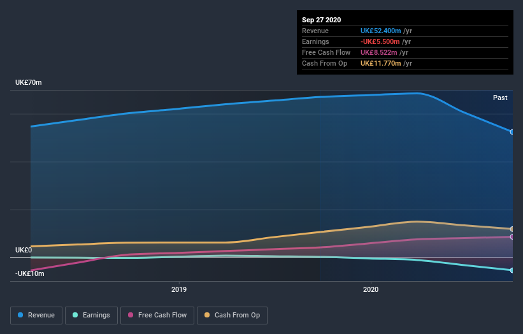The width and height of the screenshot is (523, 334).
Task: Toggle the Earnings legend button
Action: click(91, 316)
